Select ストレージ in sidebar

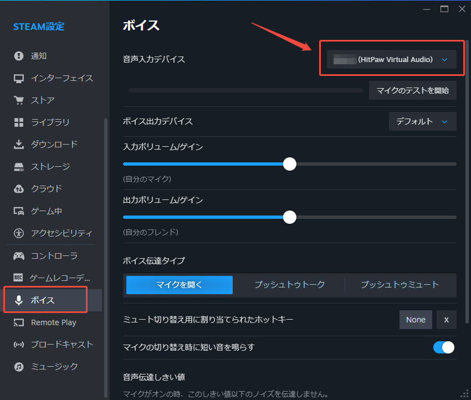point(50,167)
